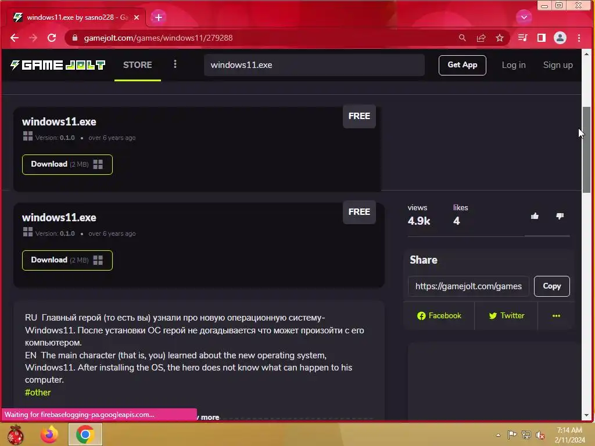The height and width of the screenshot is (446, 595).
Task: Close the windows11.exe browser tab
Action: (x=137, y=17)
